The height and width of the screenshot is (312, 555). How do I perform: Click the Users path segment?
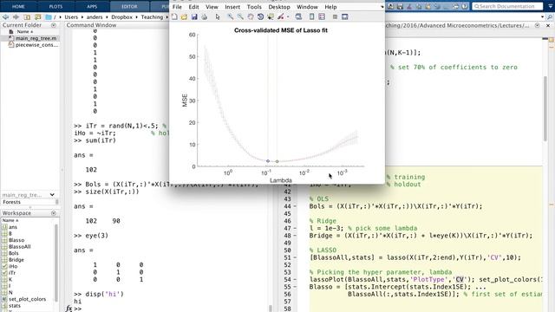(71, 17)
